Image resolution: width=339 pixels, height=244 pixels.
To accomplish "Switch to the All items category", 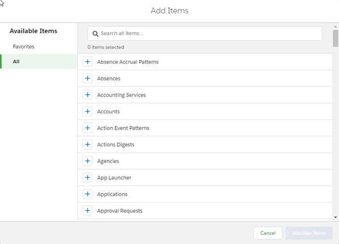I will click(x=16, y=62).
